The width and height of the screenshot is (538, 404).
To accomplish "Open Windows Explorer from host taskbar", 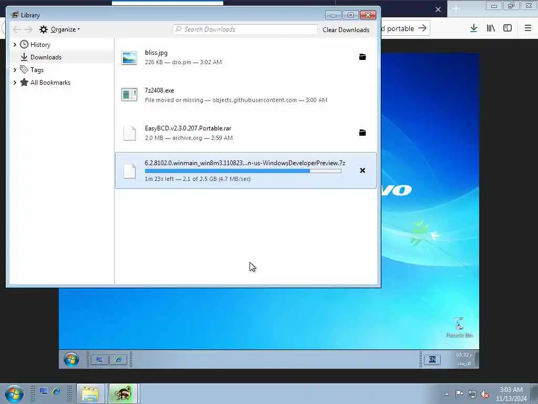I will [90, 393].
